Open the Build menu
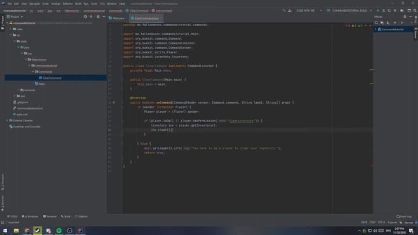The image size is (418, 235). [x=78, y=4]
